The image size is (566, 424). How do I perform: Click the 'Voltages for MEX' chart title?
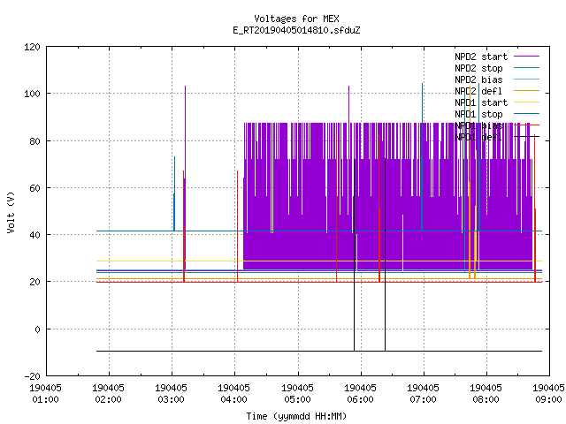[296, 19]
